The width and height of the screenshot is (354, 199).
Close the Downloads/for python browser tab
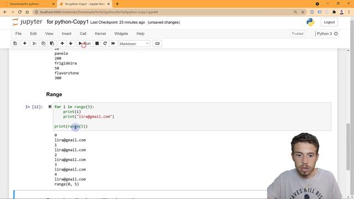(x=53, y=4)
